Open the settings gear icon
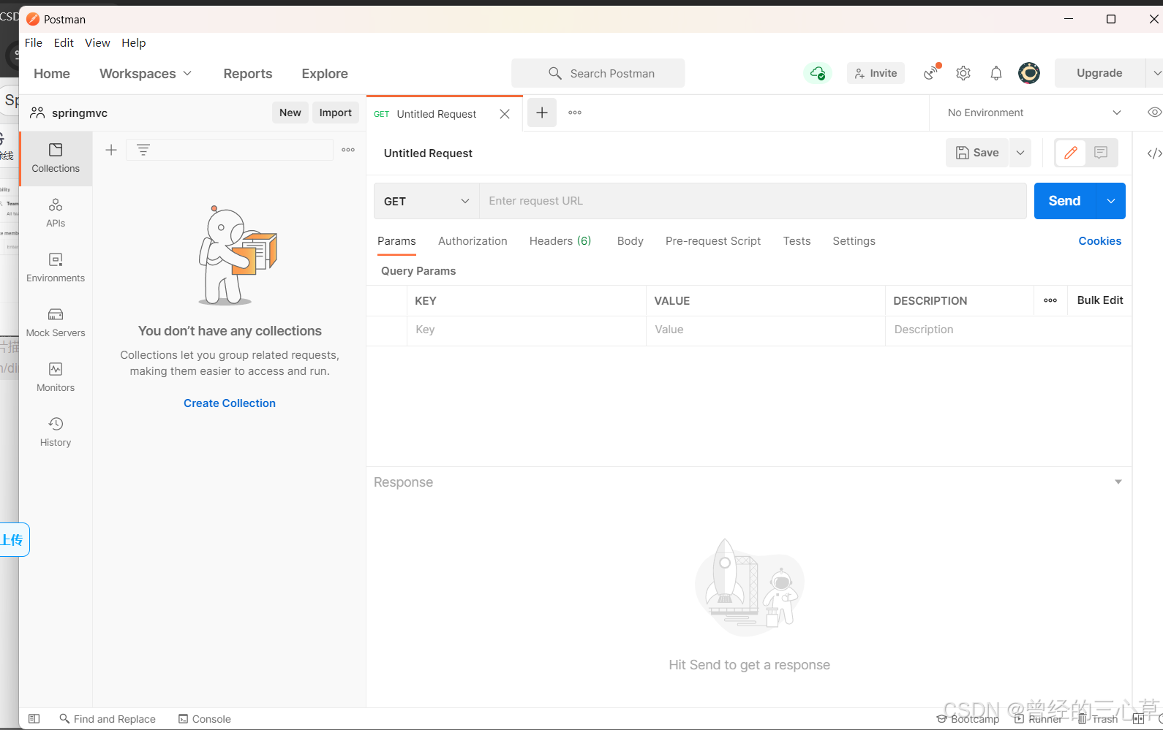1163x730 pixels. click(x=963, y=73)
